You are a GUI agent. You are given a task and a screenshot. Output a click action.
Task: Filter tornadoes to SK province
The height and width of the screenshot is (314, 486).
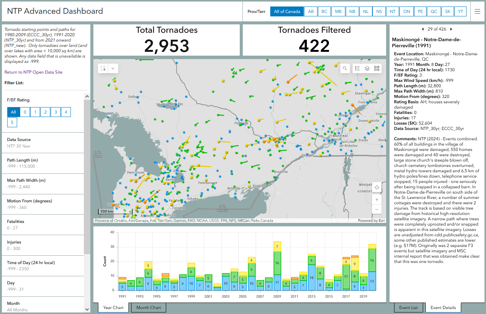pyautogui.click(x=448, y=11)
